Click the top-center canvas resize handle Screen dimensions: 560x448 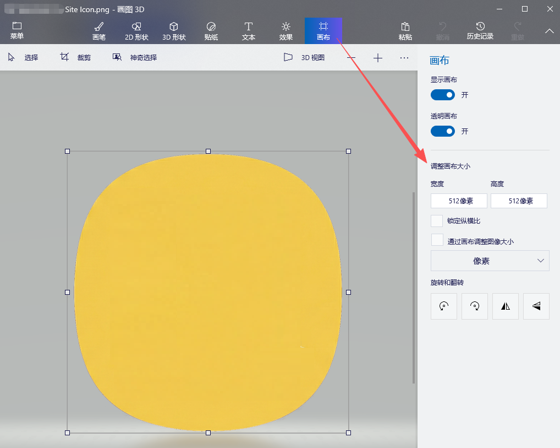click(x=208, y=152)
